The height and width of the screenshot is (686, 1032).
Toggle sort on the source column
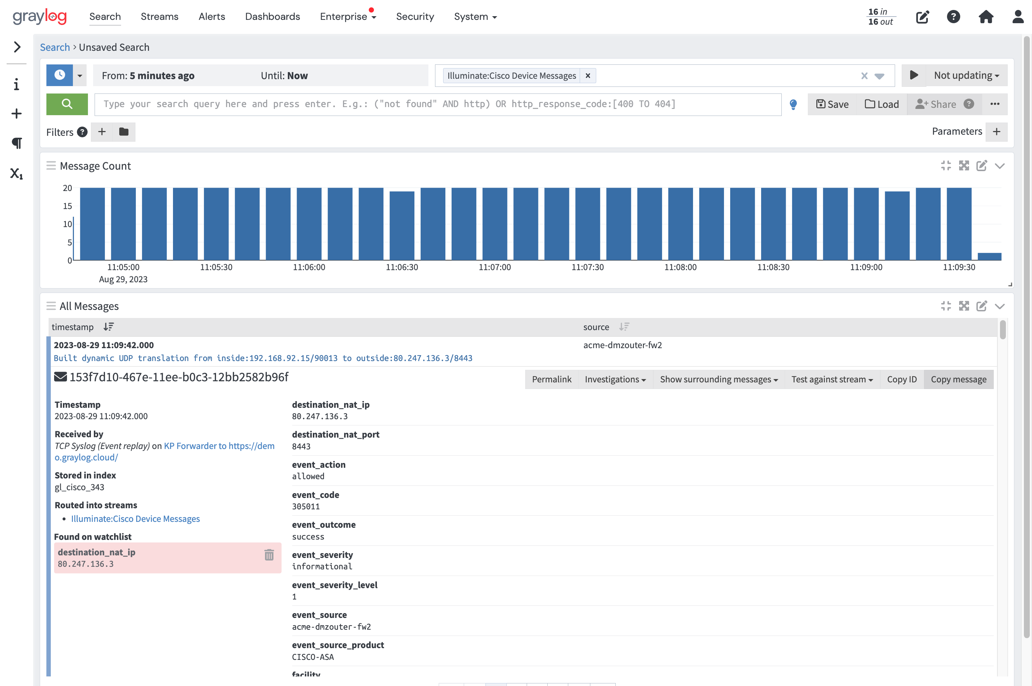coord(624,327)
